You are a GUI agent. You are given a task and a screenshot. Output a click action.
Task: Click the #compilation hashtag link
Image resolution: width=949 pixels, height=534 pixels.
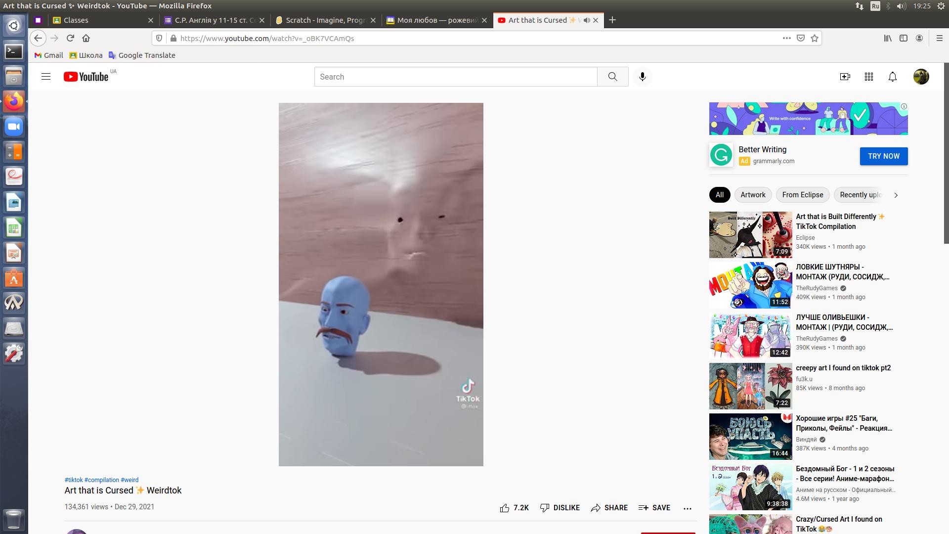[x=101, y=480]
